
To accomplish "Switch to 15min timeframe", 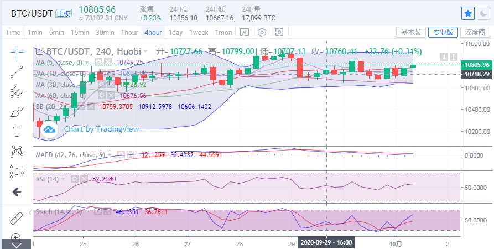I will 80,33.
